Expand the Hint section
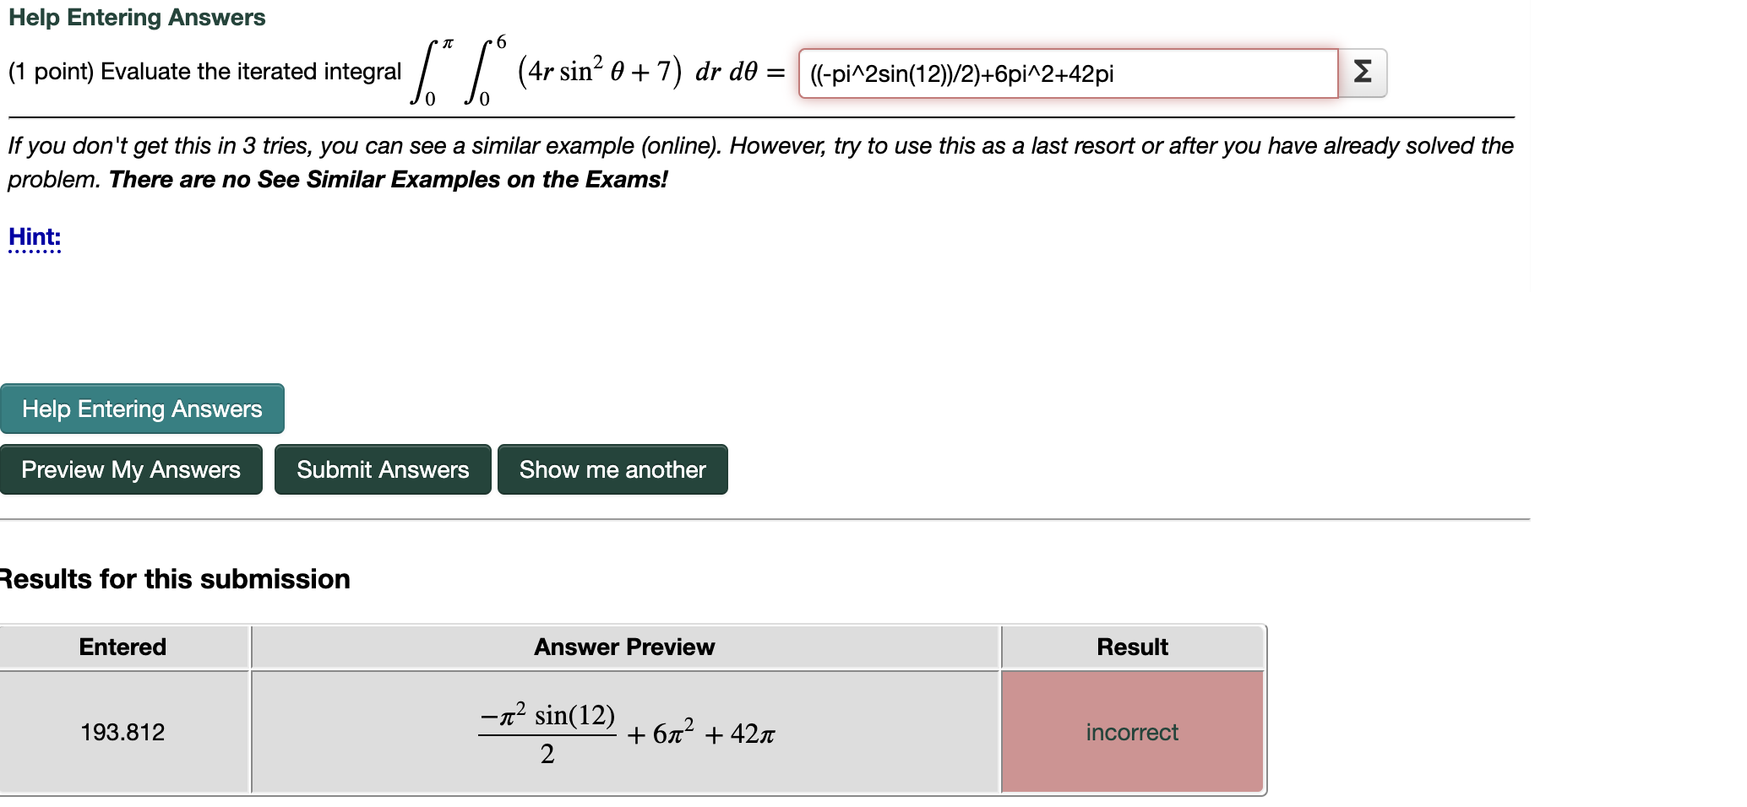This screenshot has width=1747, height=807. click(34, 237)
